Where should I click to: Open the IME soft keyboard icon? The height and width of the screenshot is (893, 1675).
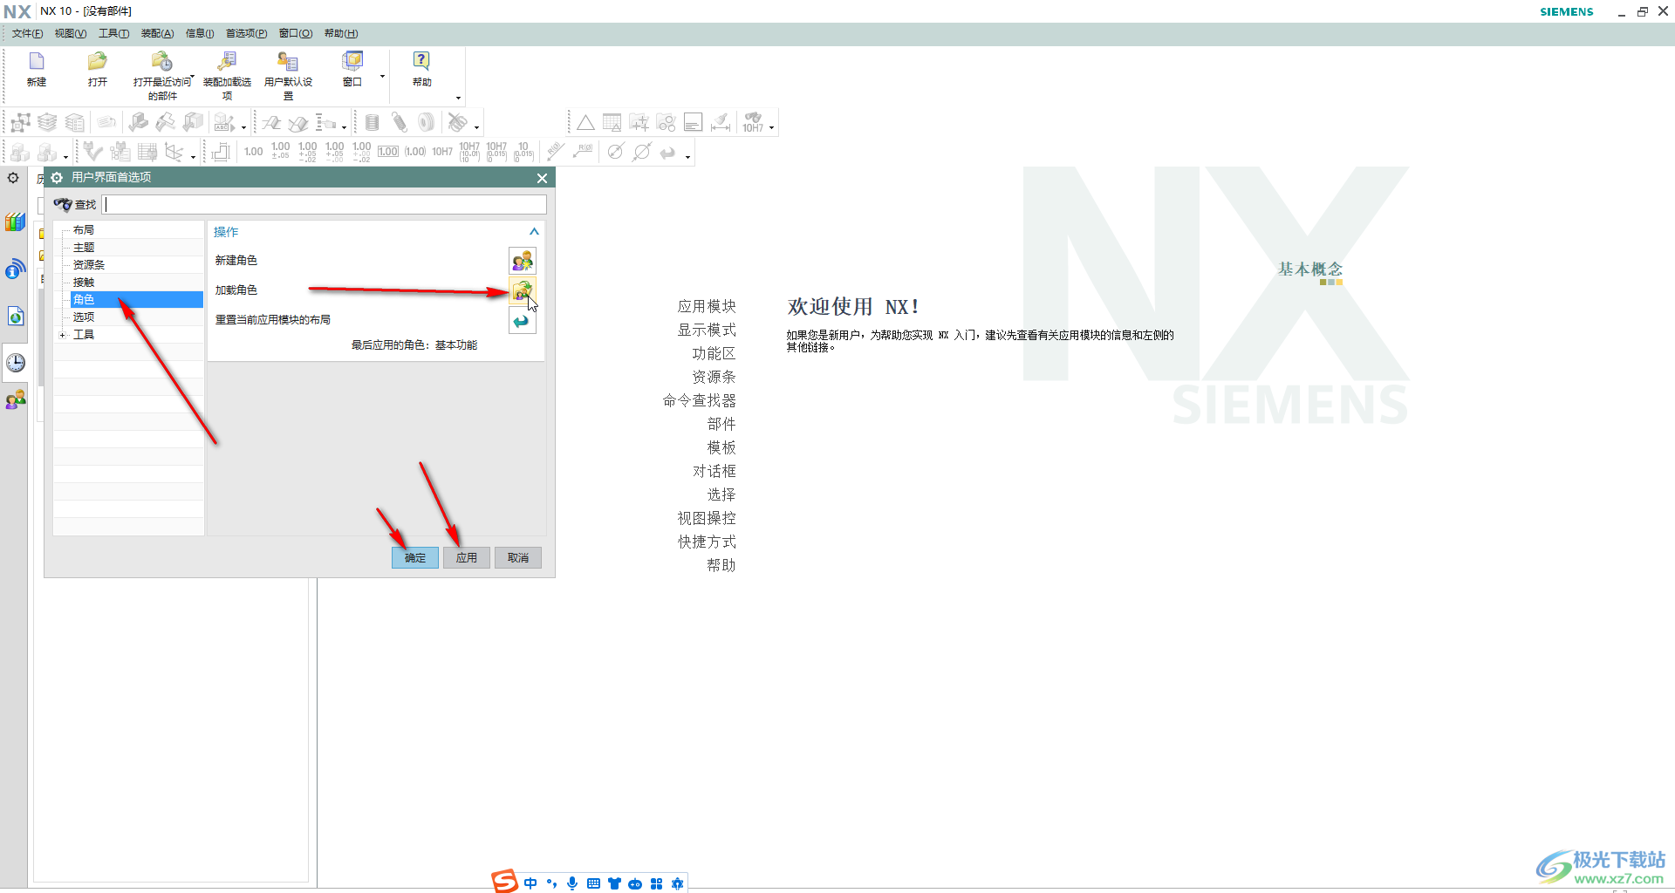(593, 883)
